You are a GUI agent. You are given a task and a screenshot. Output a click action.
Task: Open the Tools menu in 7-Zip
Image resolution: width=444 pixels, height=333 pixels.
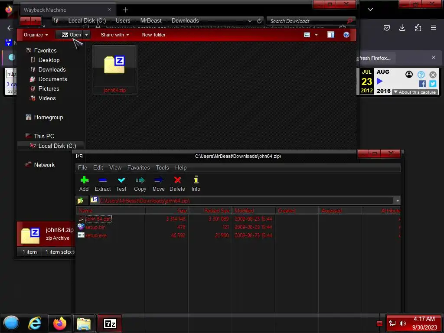click(162, 168)
